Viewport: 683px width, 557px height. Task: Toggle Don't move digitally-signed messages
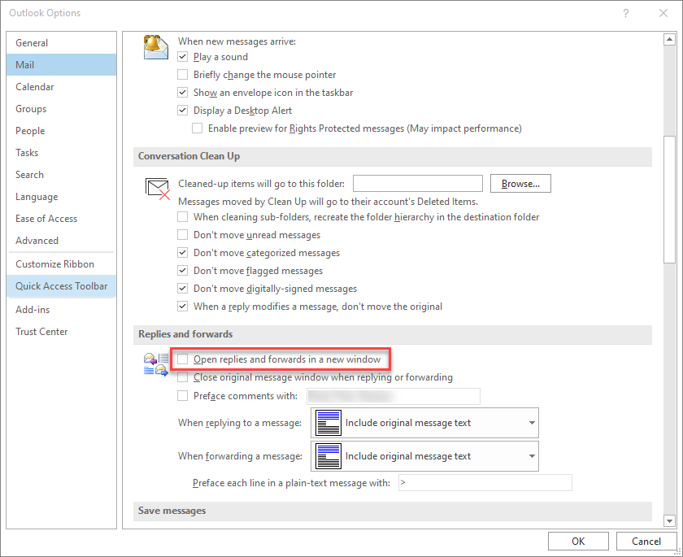click(182, 289)
